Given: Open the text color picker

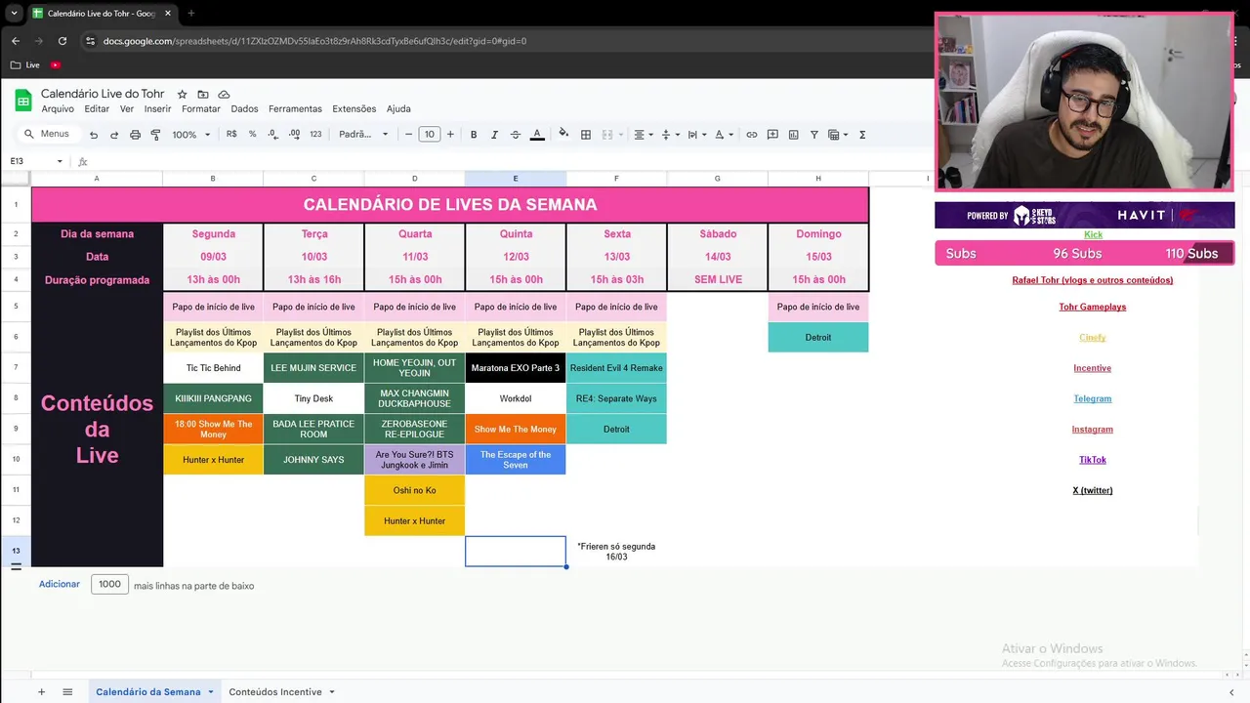Looking at the screenshot, I should tap(537, 135).
